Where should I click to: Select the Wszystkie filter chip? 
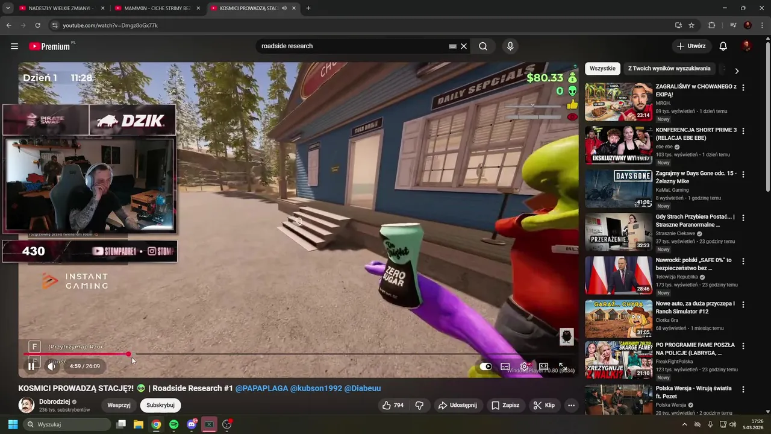(602, 69)
